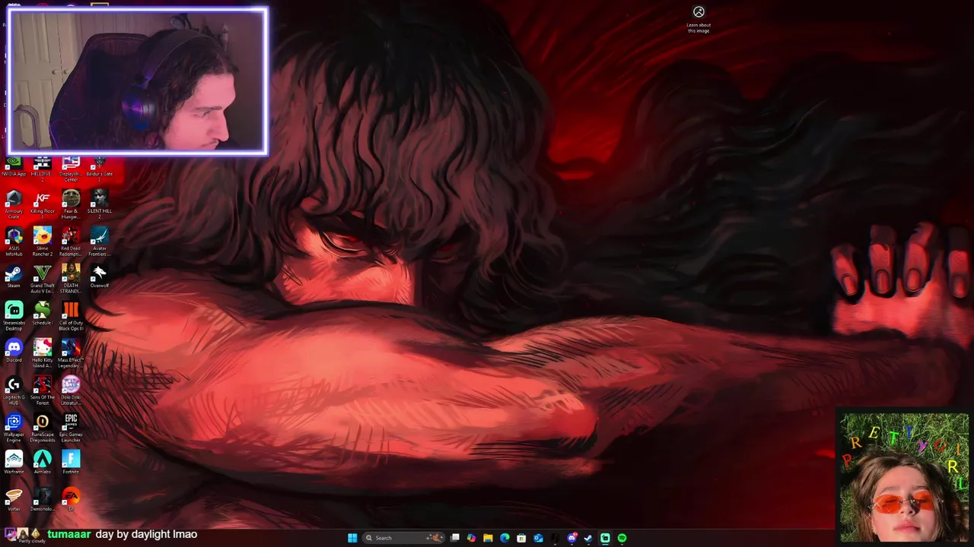This screenshot has width=974, height=547.
Task: Switch to Discord in the taskbar
Action: pyautogui.click(x=571, y=538)
